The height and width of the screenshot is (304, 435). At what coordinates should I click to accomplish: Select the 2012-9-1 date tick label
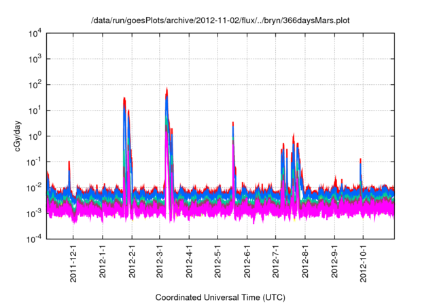coord(333,263)
